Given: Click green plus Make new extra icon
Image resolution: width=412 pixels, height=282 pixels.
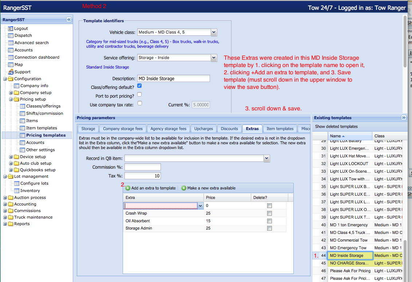Looking at the screenshot, I should pos(184,188).
